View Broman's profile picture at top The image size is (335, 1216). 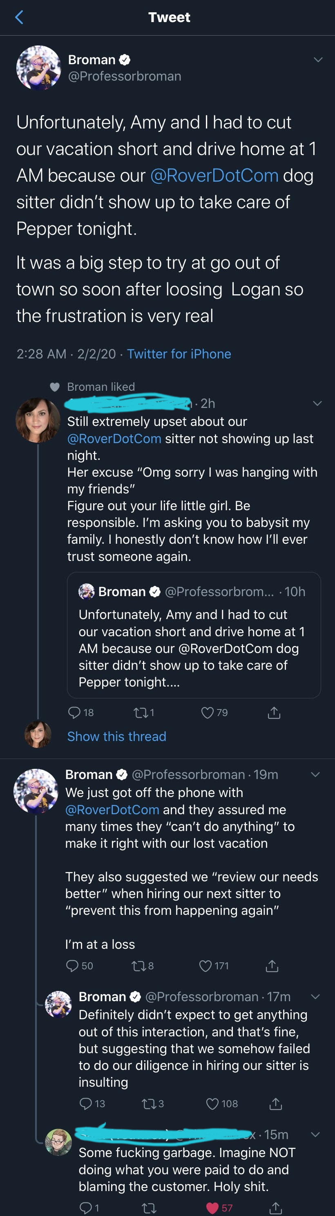(x=39, y=68)
